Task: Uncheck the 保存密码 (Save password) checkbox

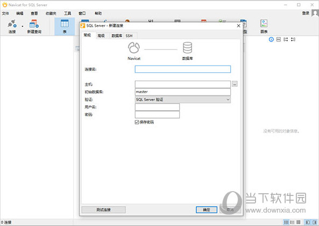Action: (x=137, y=122)
